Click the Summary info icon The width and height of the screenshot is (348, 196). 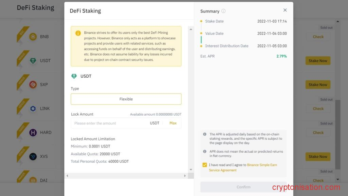tap(223, 11)
